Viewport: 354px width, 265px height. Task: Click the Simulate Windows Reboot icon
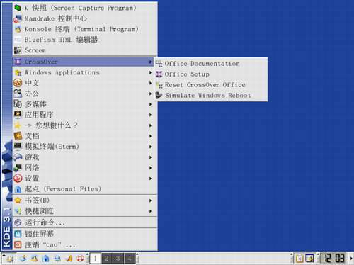coord(159,96)
